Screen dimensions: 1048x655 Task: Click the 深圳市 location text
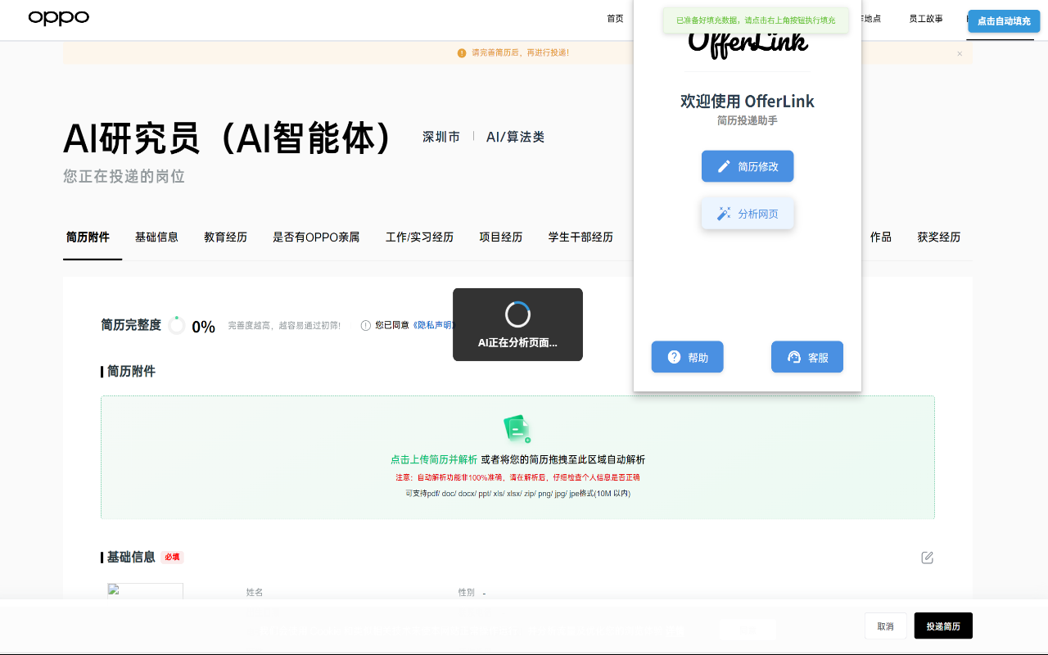tap(441, 137)
